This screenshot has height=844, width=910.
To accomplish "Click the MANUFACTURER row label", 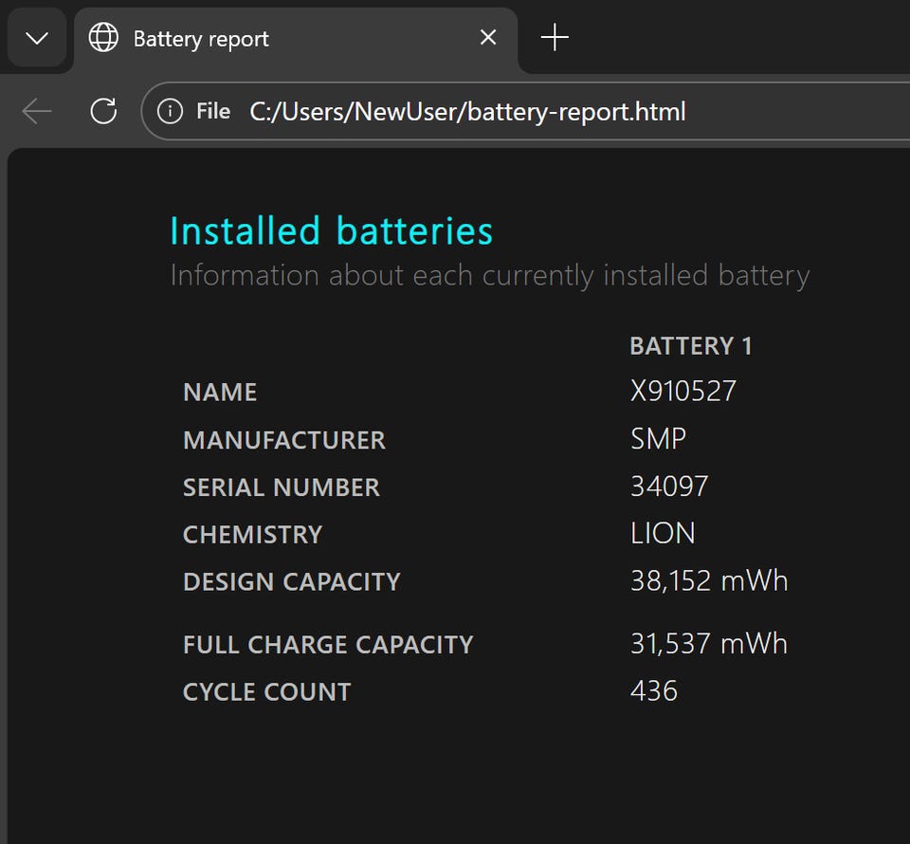I will click(x=283, y=440).
